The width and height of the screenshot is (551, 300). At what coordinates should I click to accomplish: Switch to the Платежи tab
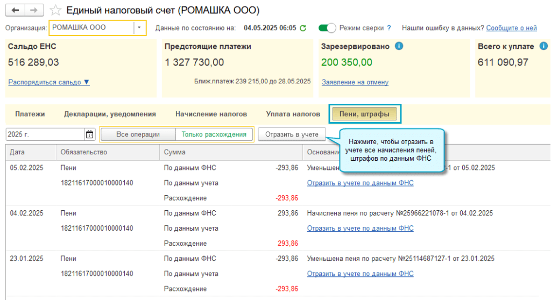click(x=30, y=114)
